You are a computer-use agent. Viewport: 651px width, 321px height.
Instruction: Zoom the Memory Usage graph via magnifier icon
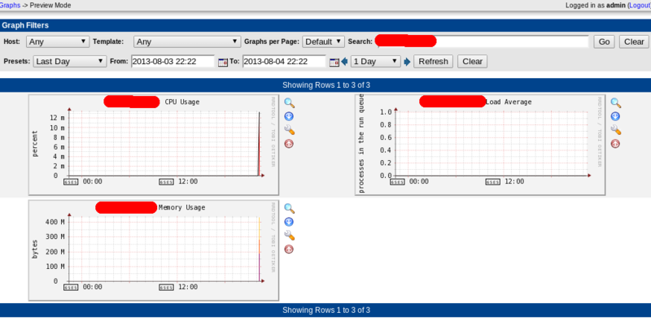click(x=289, y=208)
